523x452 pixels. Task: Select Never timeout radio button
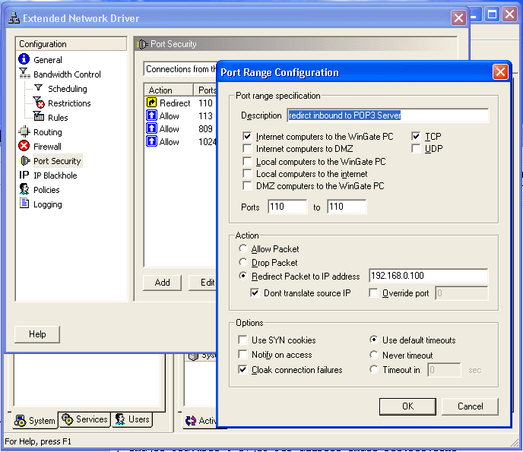(x=374, y=355)
